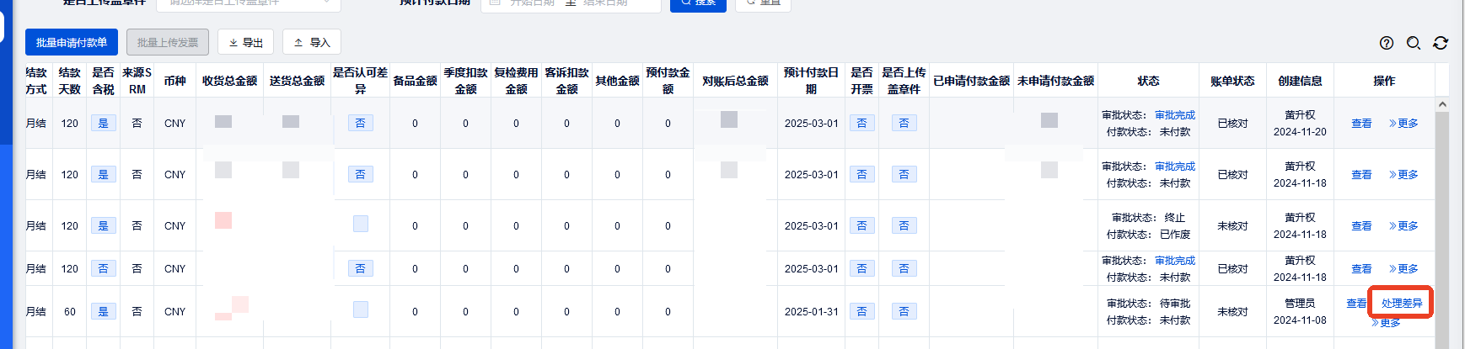Click the 是否认可差异 column header
The width and height of the screenshot is (1465, 349).
point(360,81)
